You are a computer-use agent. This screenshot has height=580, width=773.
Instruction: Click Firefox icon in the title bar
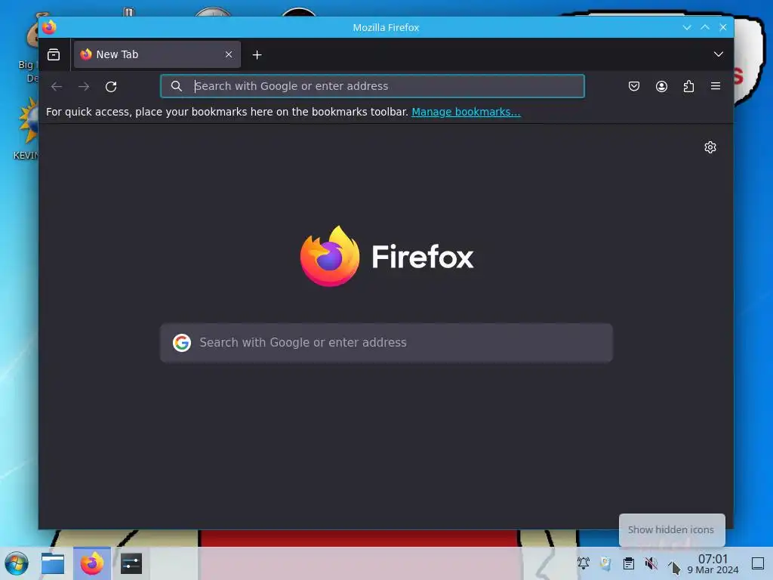49,27
